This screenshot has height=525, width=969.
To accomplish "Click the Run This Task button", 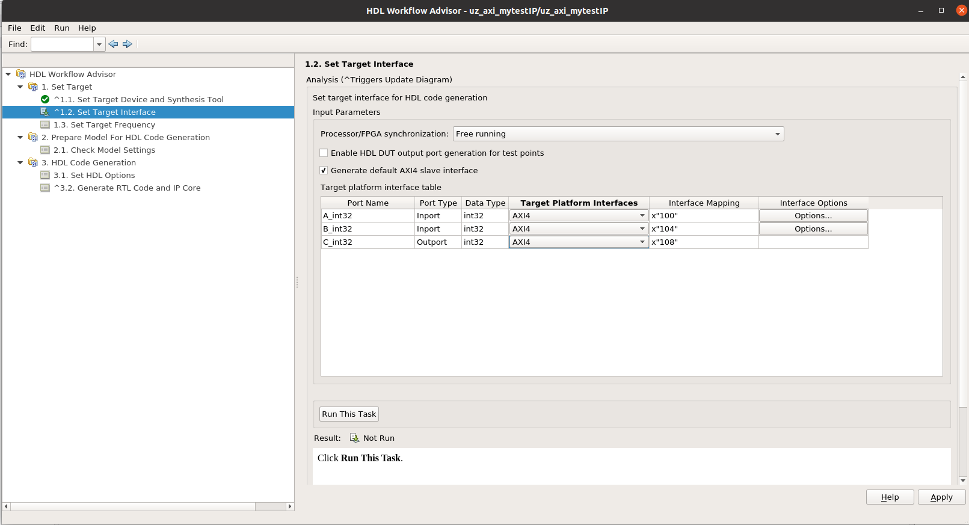I will pyautogui.click(x=349, y=414).
